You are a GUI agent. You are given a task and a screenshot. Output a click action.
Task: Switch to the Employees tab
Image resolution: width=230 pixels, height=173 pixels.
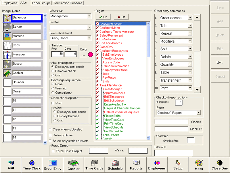pyautogui.click(x=10, y=3)
